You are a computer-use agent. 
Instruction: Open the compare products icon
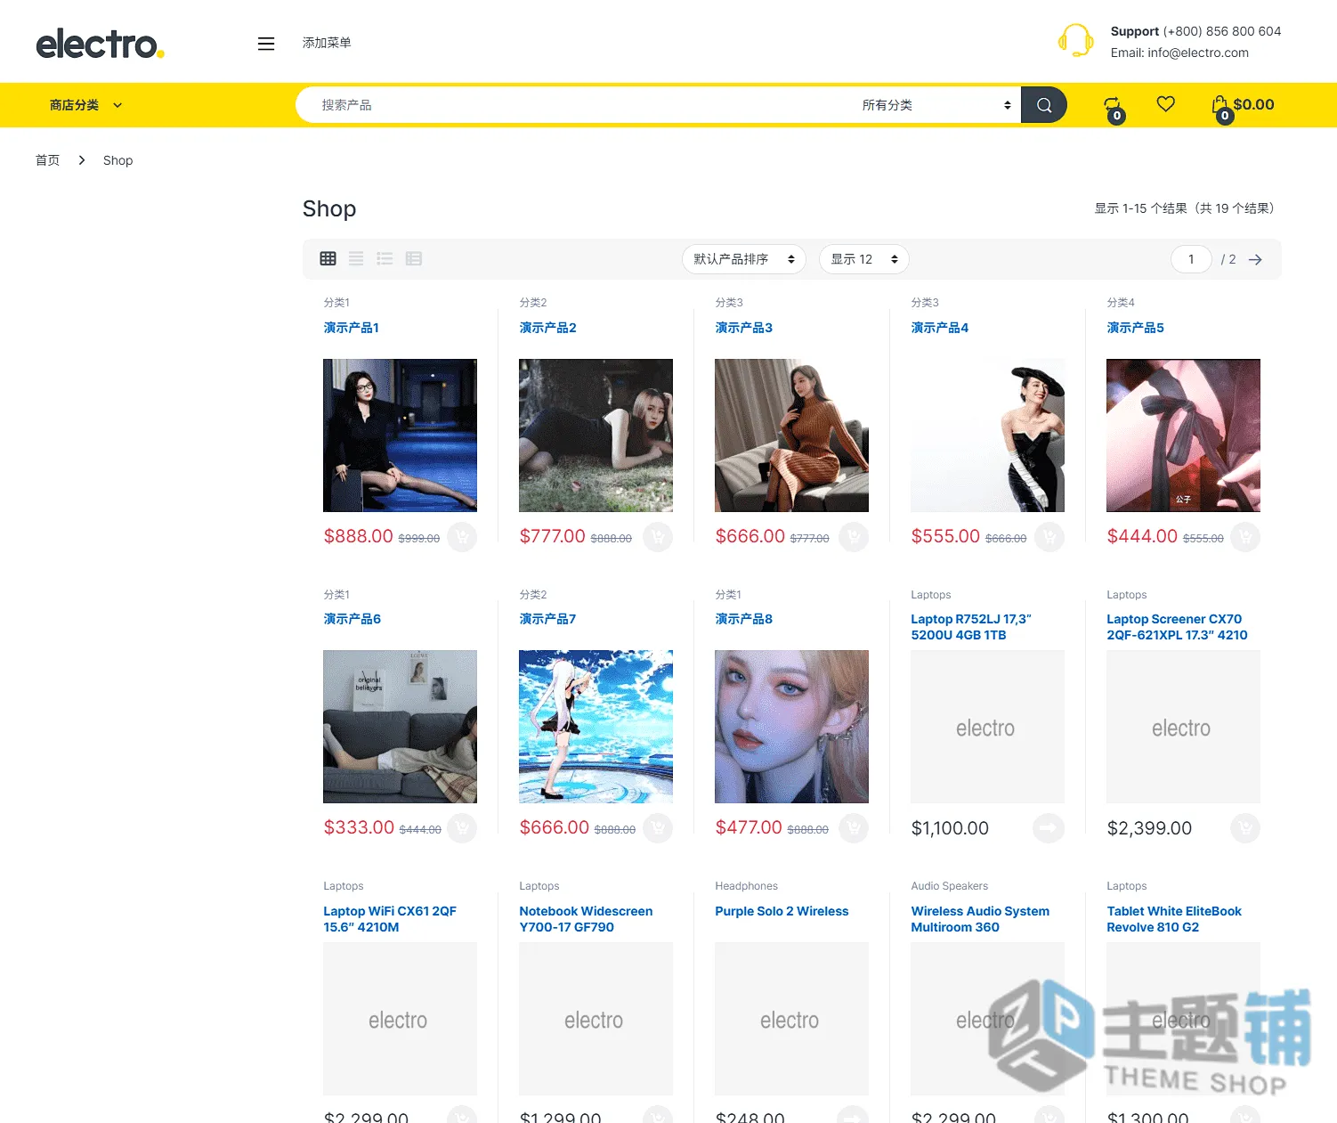coord(1113,105)
